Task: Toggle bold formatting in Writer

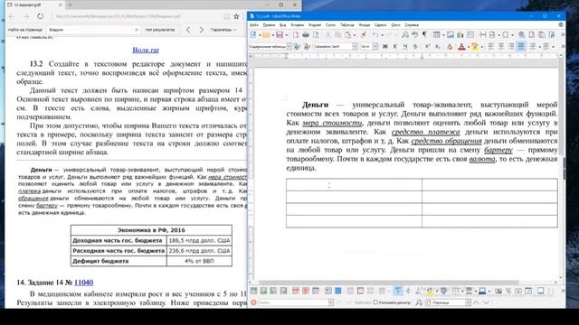Action: coord(385,46)
